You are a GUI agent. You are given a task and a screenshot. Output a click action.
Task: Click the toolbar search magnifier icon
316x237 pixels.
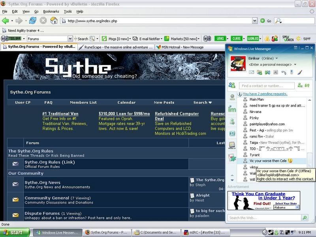point(92,38)
